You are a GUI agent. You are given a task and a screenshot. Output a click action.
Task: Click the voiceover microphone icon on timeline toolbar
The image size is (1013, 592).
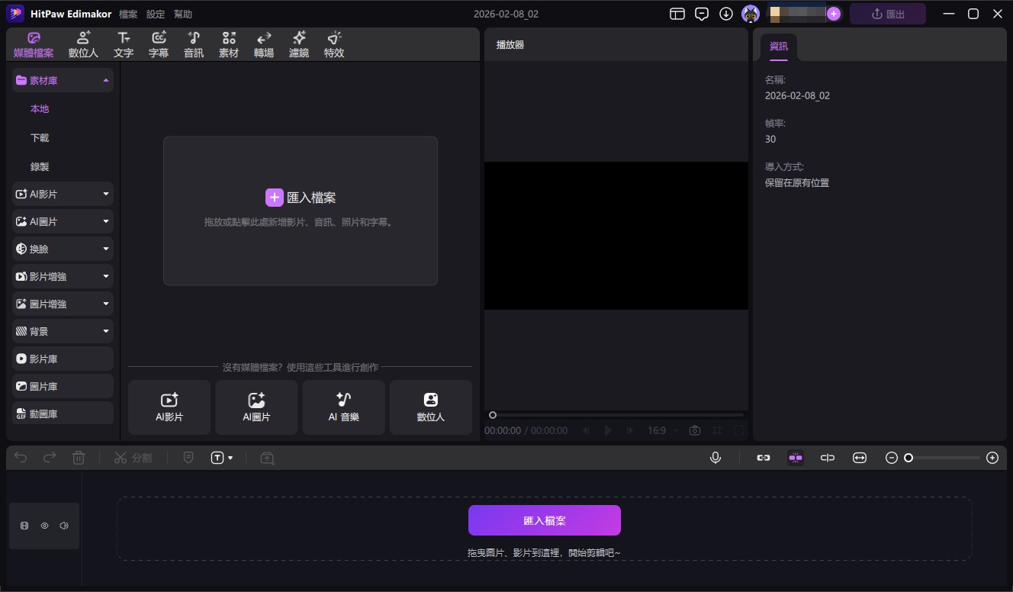(x=715, y=457)
